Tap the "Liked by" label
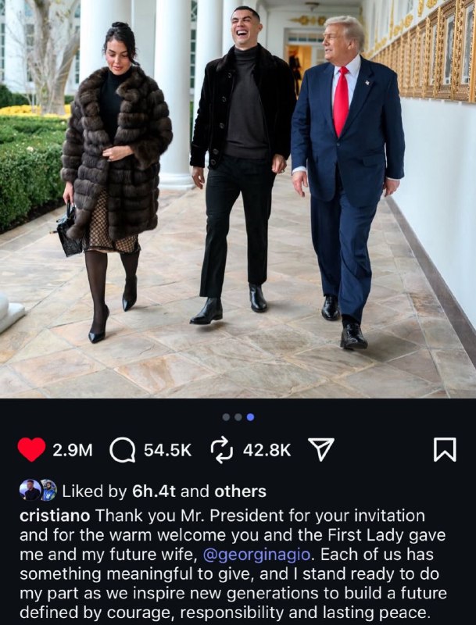Screen dimensions: 476x625 95,491
